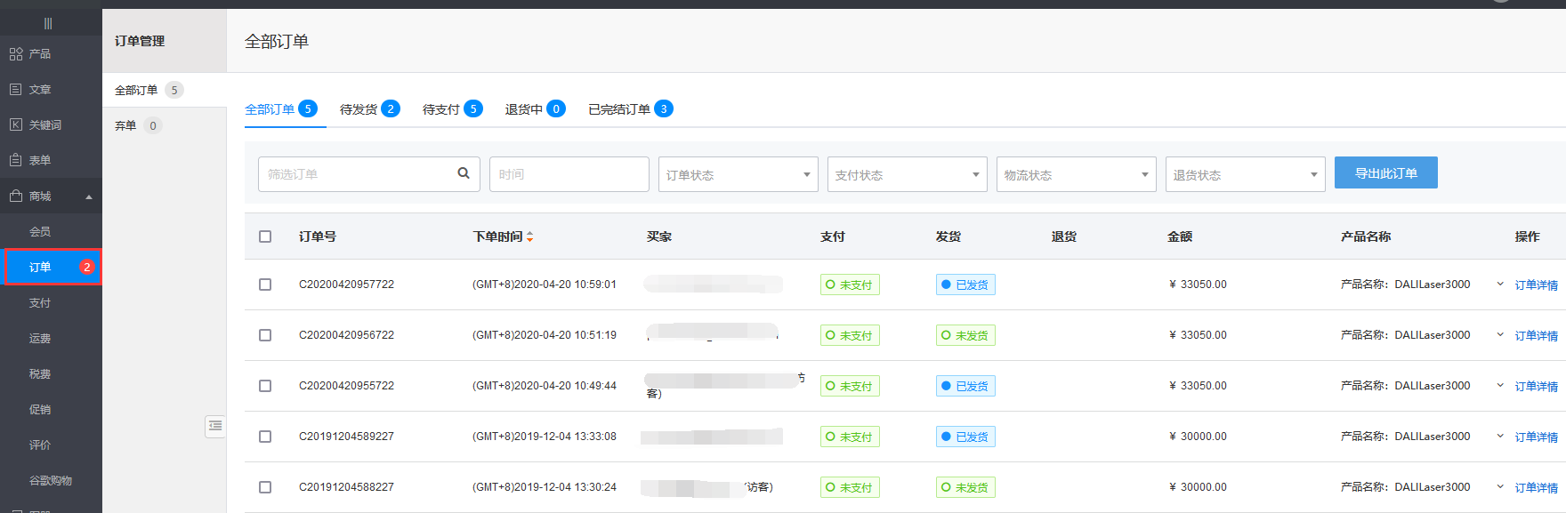This screenshot has height=513, width=1566.
Task: Toggle the select-all checkbox in table header
Action: pyautogui.click(x=265, y=236)
